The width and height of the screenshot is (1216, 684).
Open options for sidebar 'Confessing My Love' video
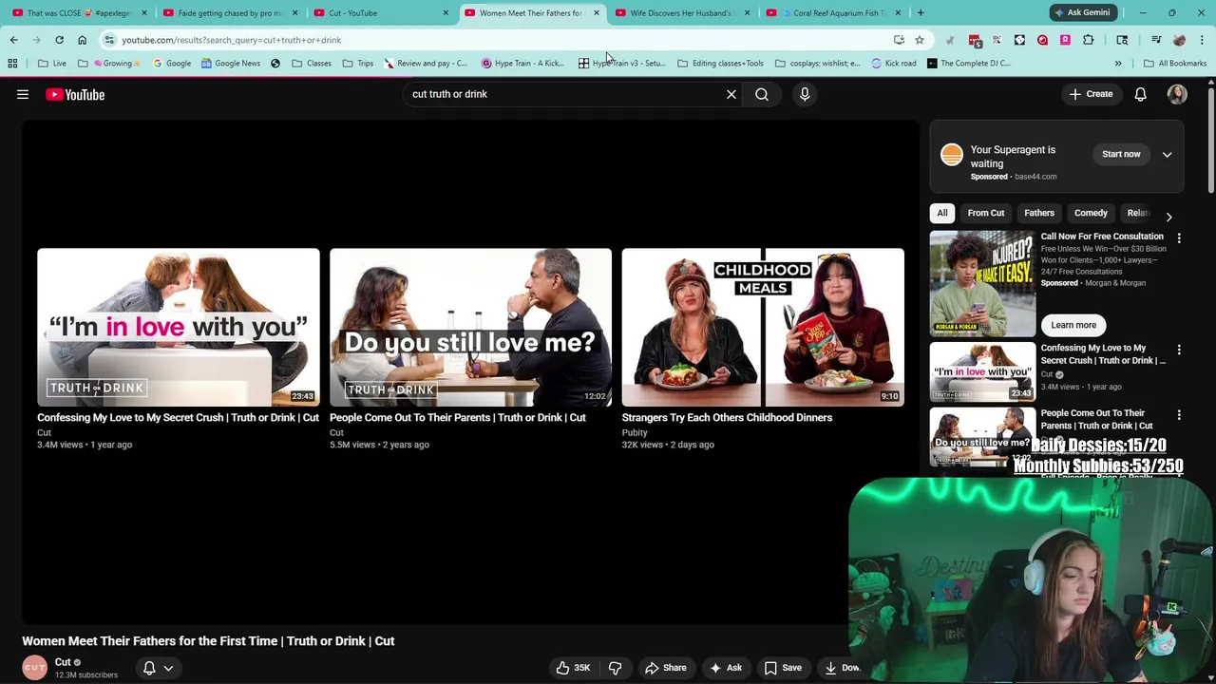(x=1179, y=351)
